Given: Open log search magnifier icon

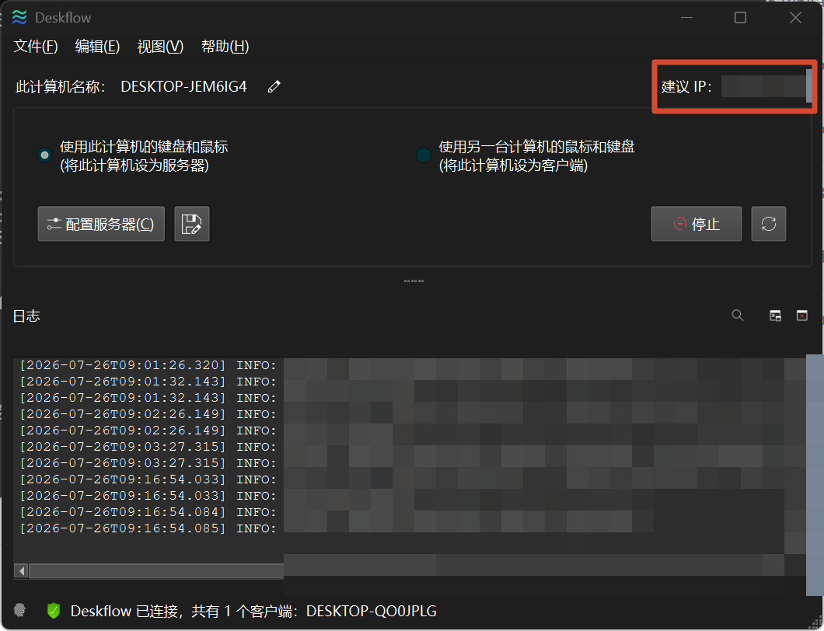Looking at the screenshot, I should tap(737, 315).
